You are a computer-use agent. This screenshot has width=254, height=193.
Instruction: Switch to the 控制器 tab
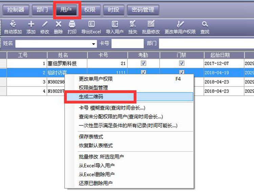point(16,10)
